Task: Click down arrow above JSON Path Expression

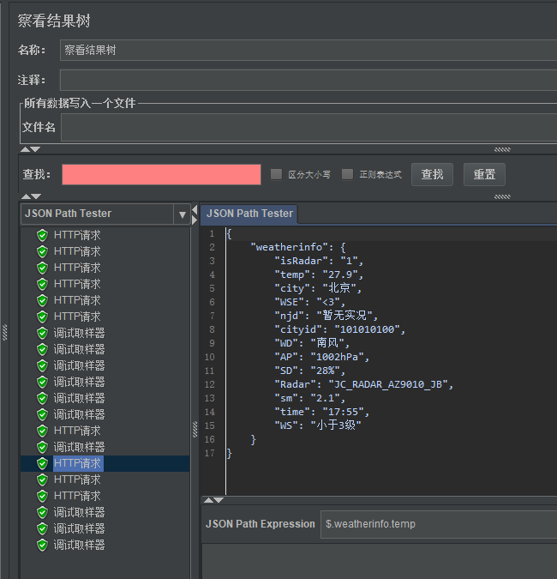Action: coord(219,500)
